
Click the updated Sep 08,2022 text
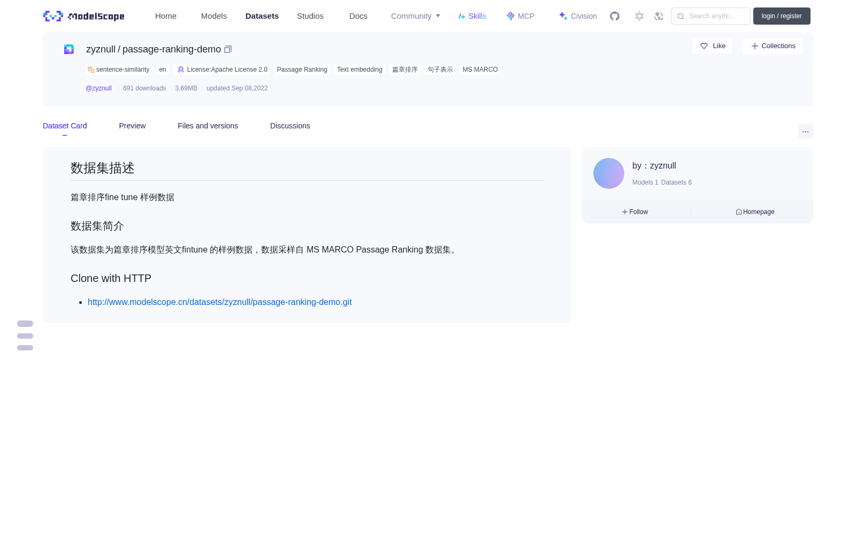click(x=237, y=88)
